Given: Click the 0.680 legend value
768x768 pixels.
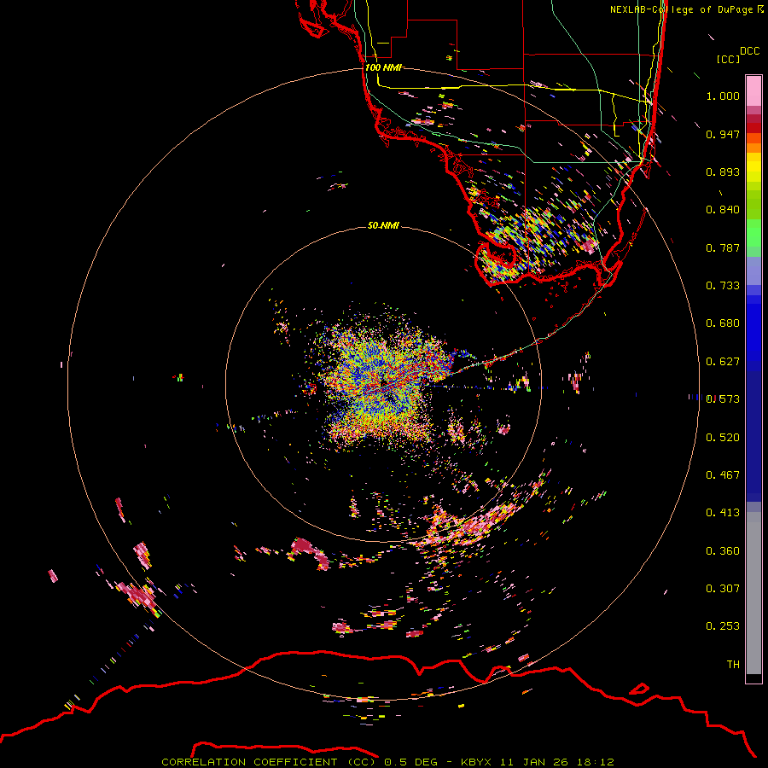Looking at the screenshot, I should [x=723, y=323].
